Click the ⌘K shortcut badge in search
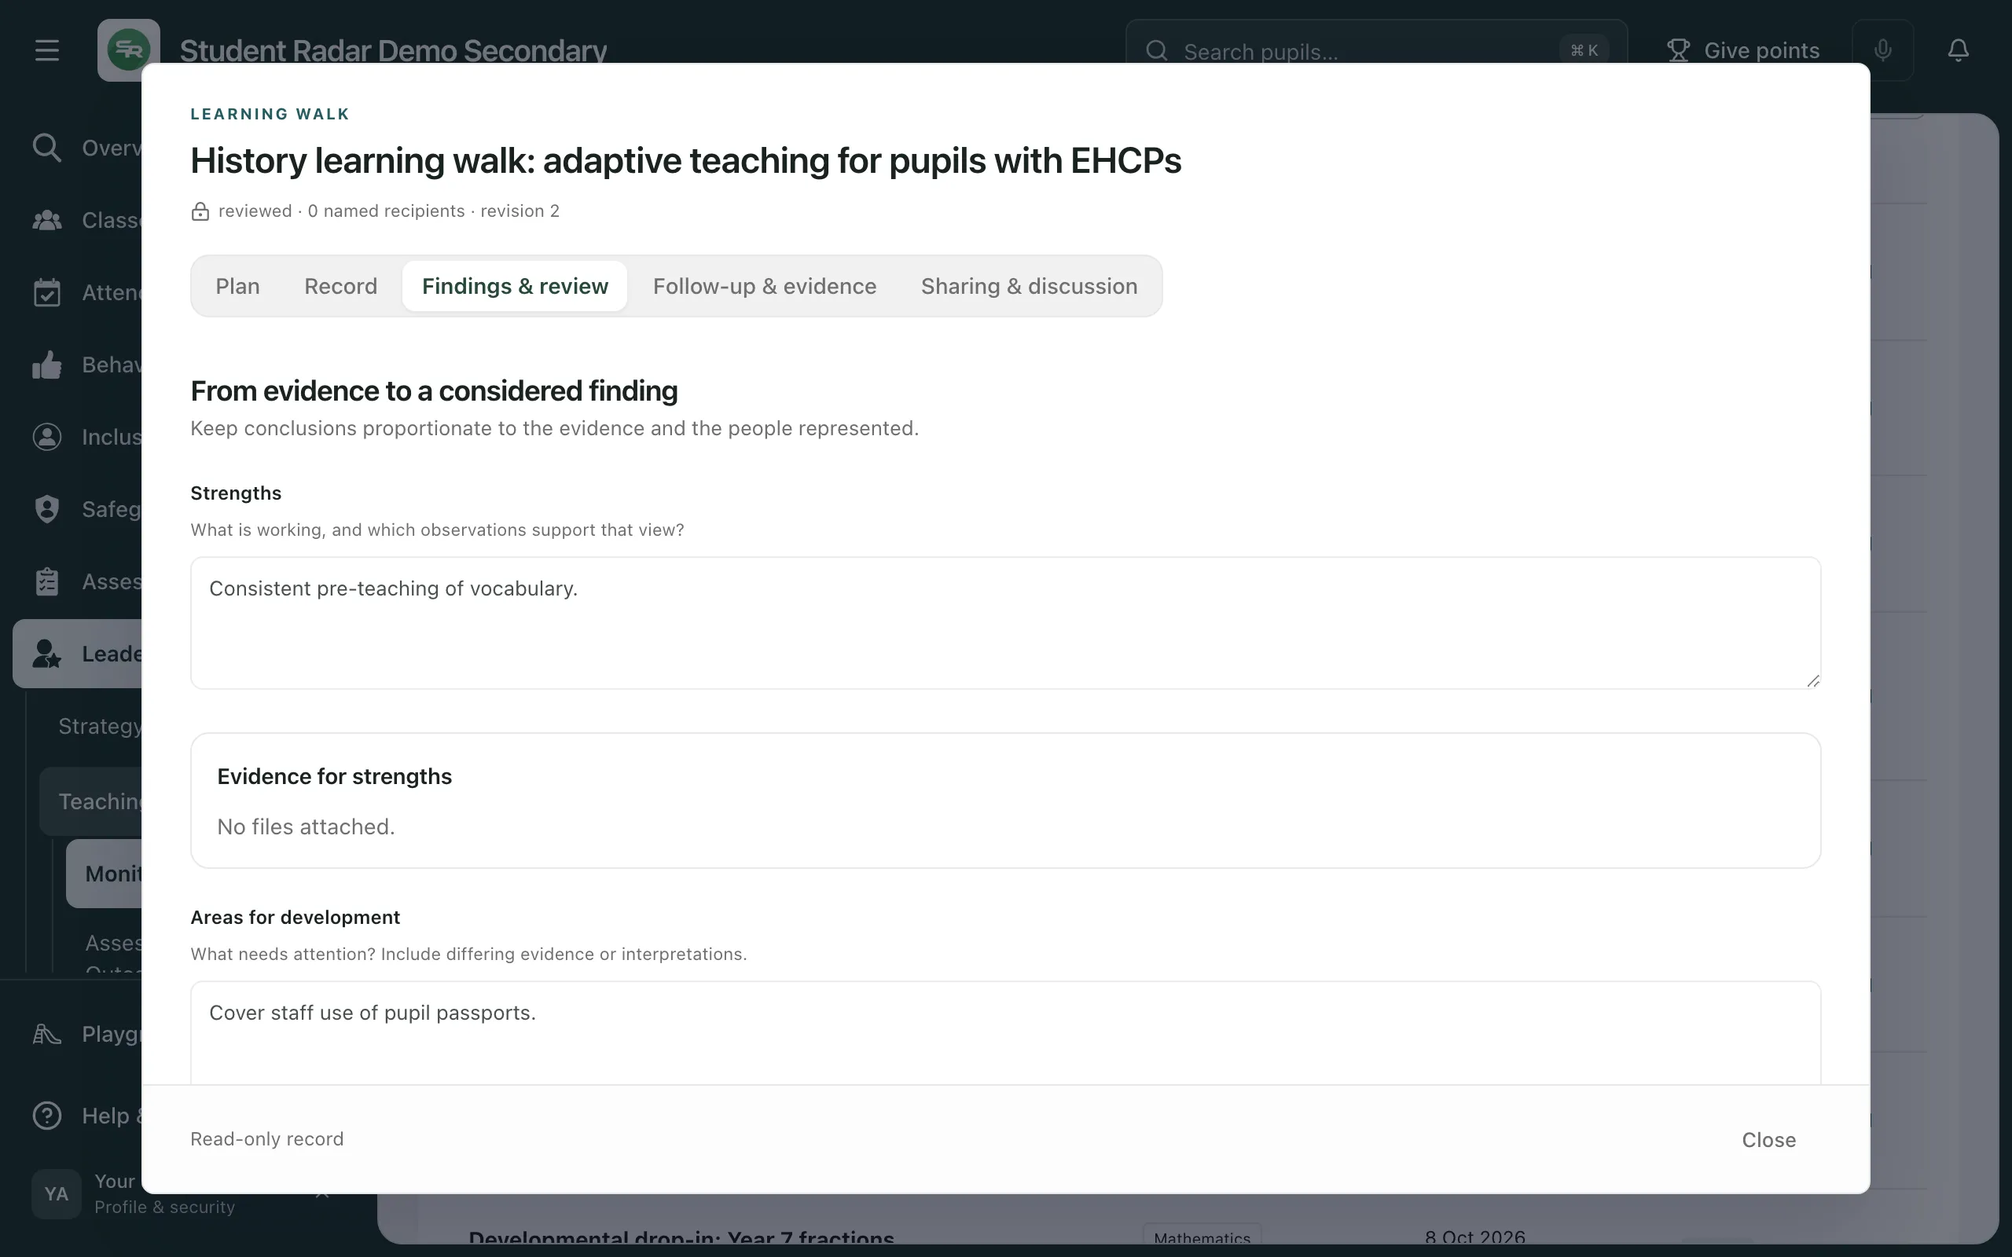Image resolution: width=2012 pixels, height=1257 pixels. (1584, 51)
